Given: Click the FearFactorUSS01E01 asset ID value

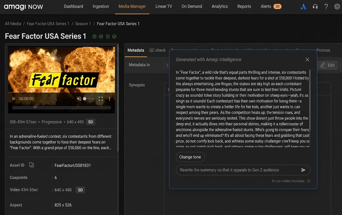Looking at the screenshot, I should click(x=73, y=165).
